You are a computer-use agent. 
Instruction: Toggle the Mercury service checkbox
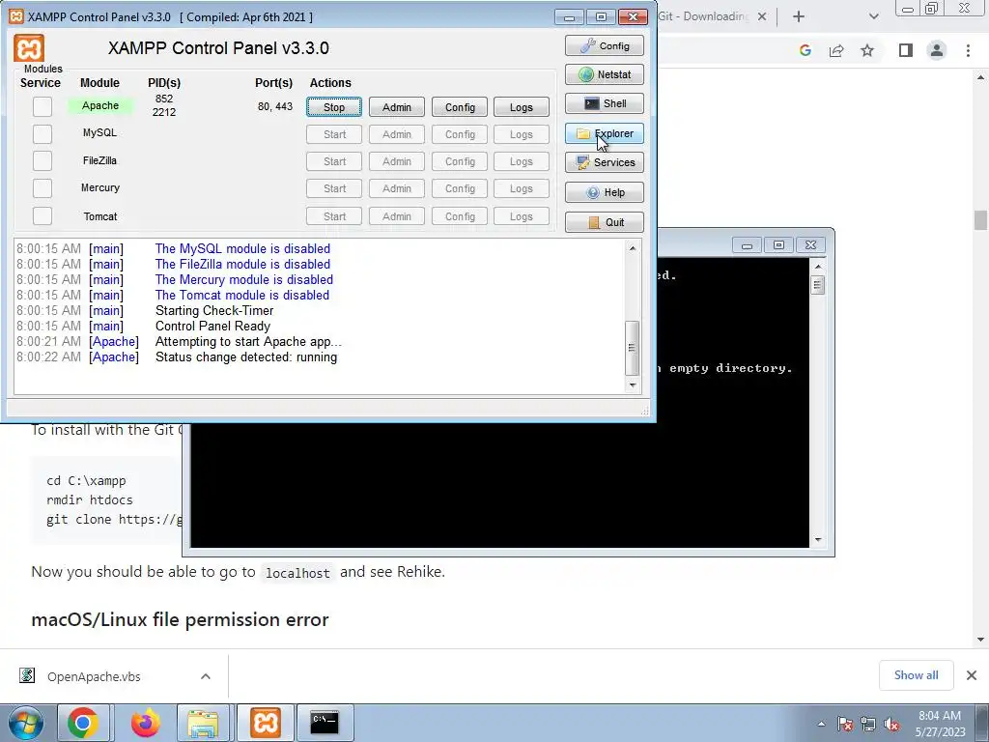click(x=42, y=188)
